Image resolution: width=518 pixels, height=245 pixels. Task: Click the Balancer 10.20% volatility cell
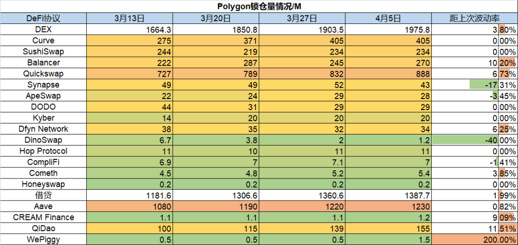[474, 63]
